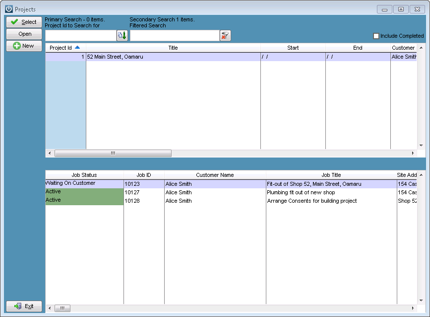Sort projects by the Title column header
This screenshot has width=430, height=317.
point(173,48)
